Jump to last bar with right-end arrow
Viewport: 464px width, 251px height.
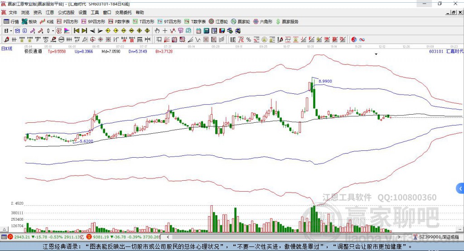[x=84, y=31]
